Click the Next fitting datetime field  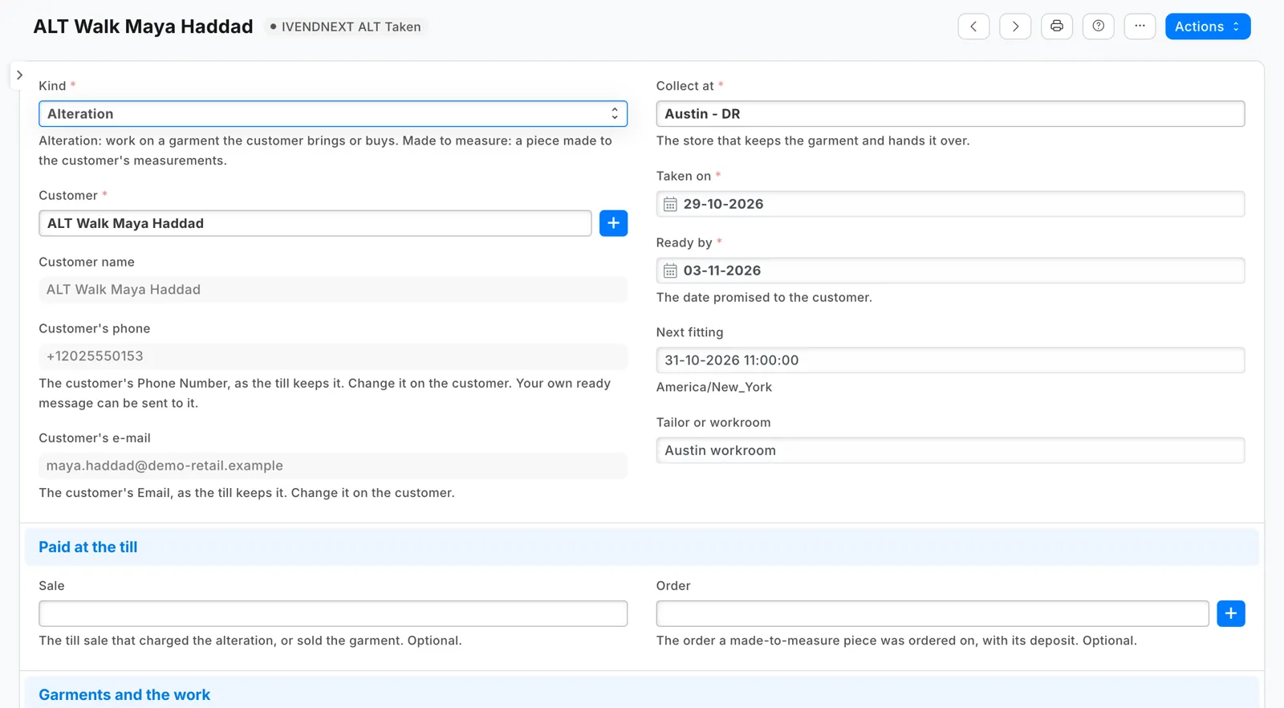[950, 360]
